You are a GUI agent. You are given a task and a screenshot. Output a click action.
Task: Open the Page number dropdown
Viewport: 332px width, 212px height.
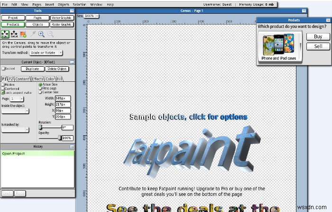17,98
